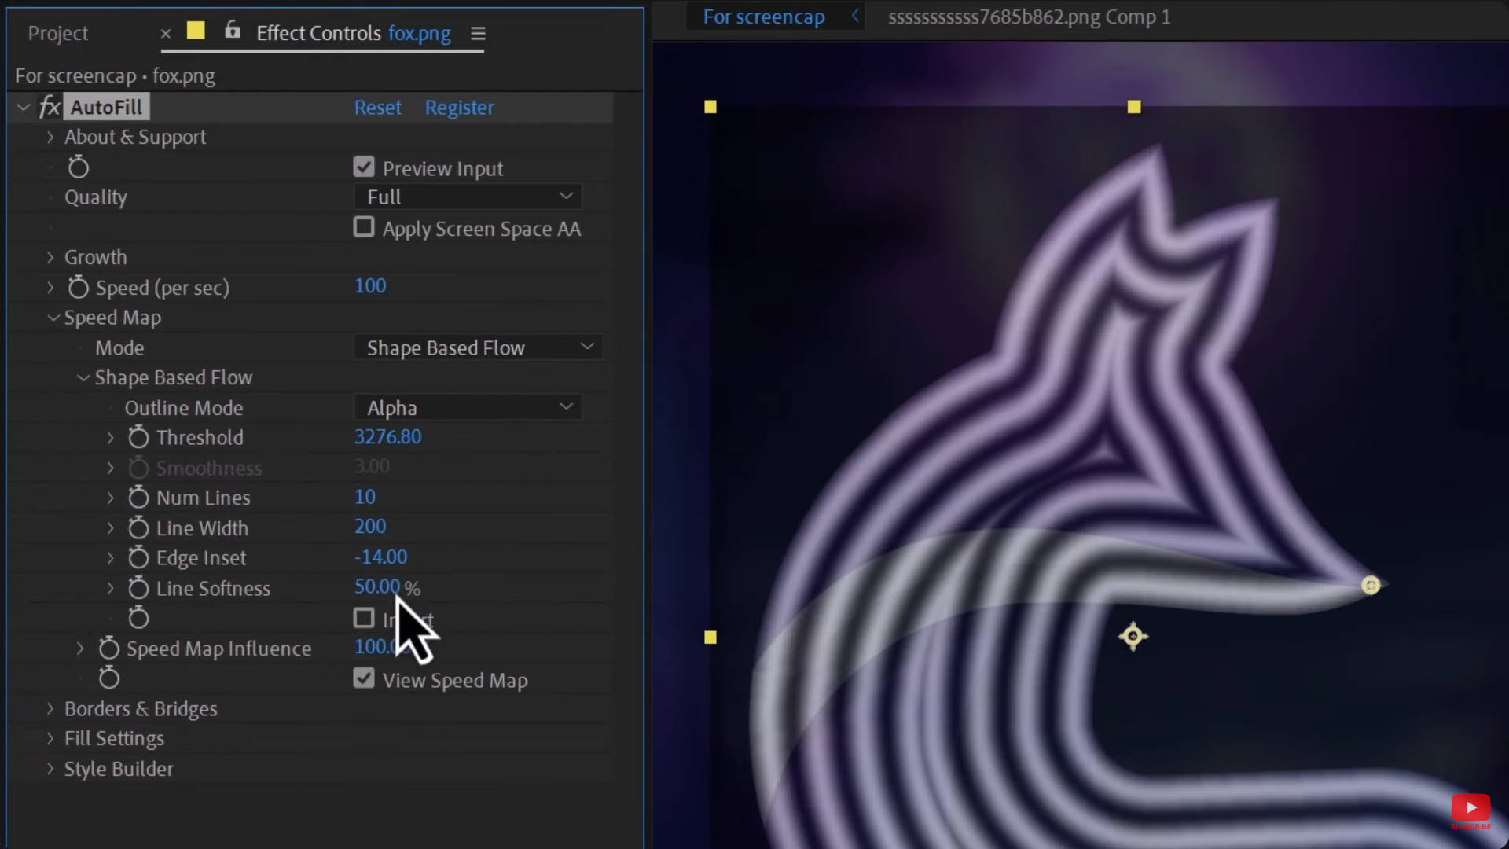Uncheck View Speed Map
This screenshot has width=1509, height=849.
(x=363, y=678)
